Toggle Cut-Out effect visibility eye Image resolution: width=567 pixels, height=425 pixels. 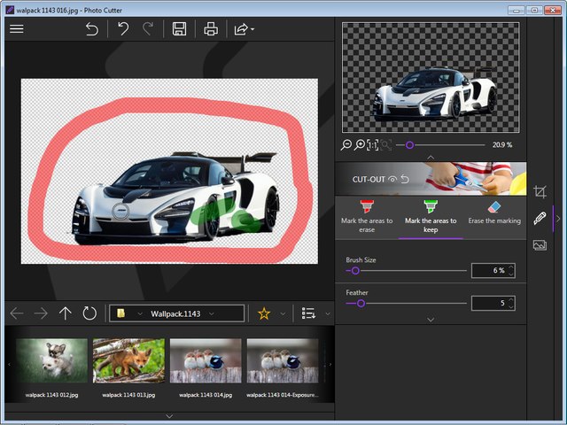(392, 179)
